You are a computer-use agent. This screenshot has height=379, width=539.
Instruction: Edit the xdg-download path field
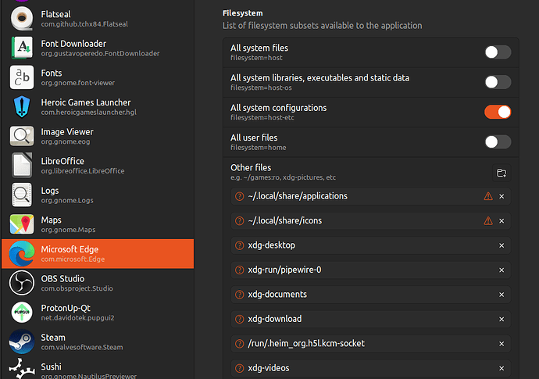(370, 319)
